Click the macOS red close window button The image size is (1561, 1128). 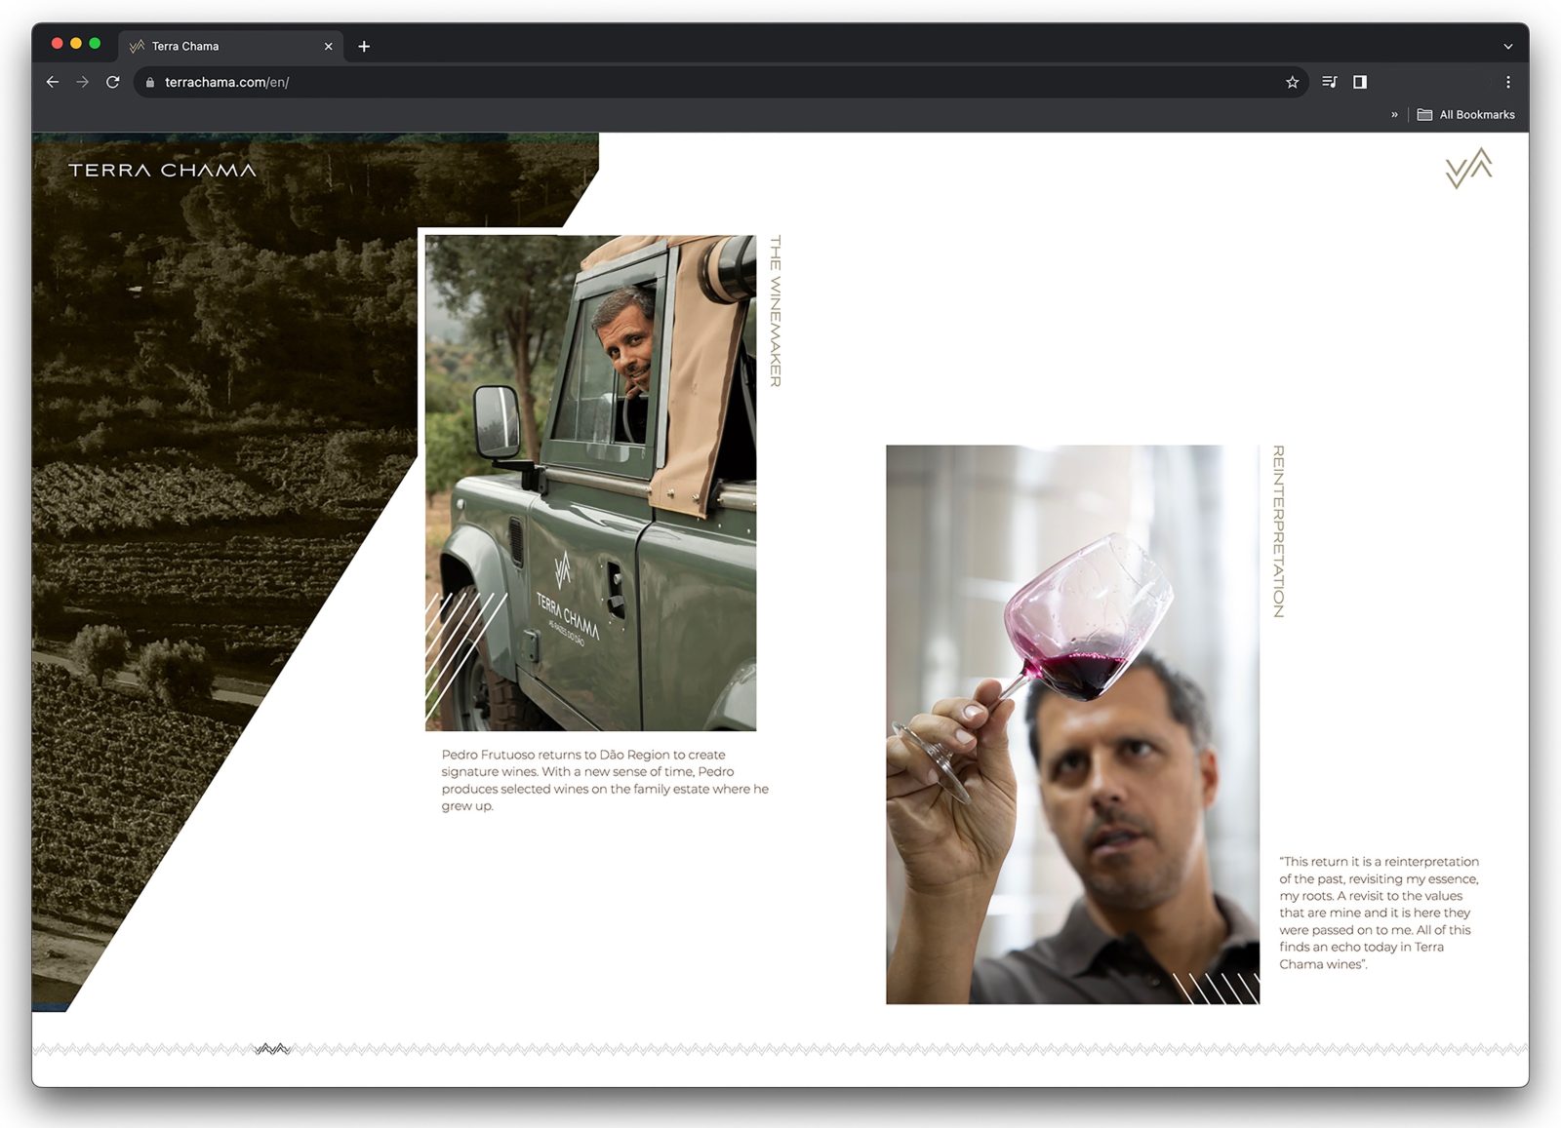tap(57, 44)
